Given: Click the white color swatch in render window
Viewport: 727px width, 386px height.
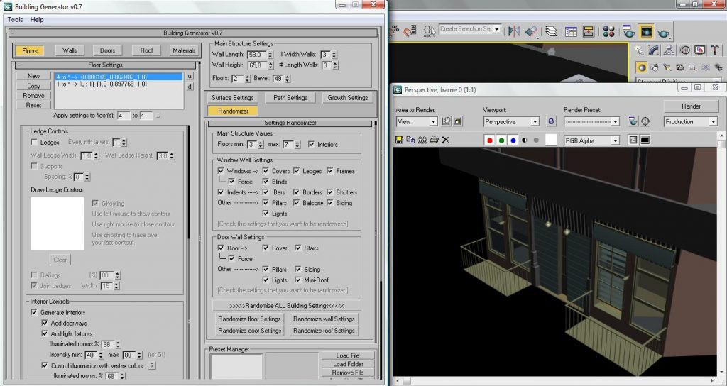Looking at the screenshot, I should pyautogui.click(x=550, y=140).
